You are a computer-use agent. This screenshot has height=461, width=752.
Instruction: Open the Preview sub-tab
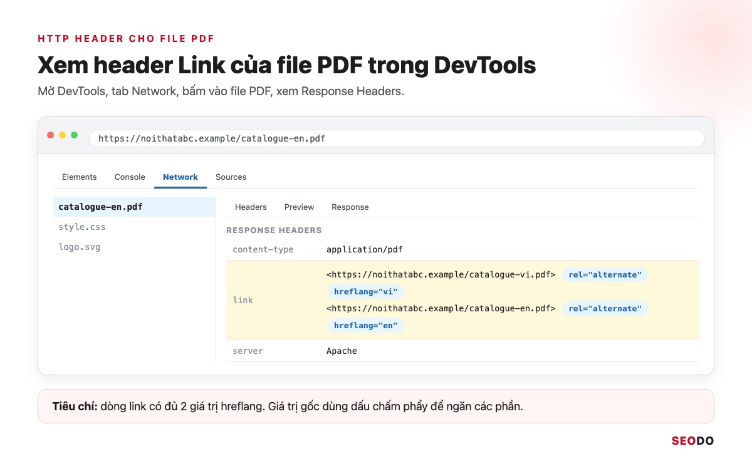(x=300, y=207)
